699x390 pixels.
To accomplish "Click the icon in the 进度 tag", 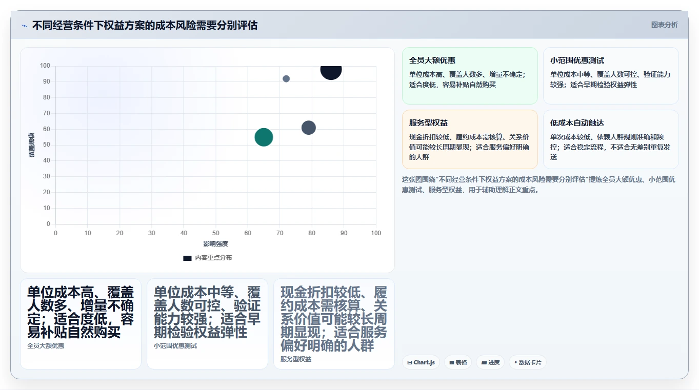I will [484, 362].
